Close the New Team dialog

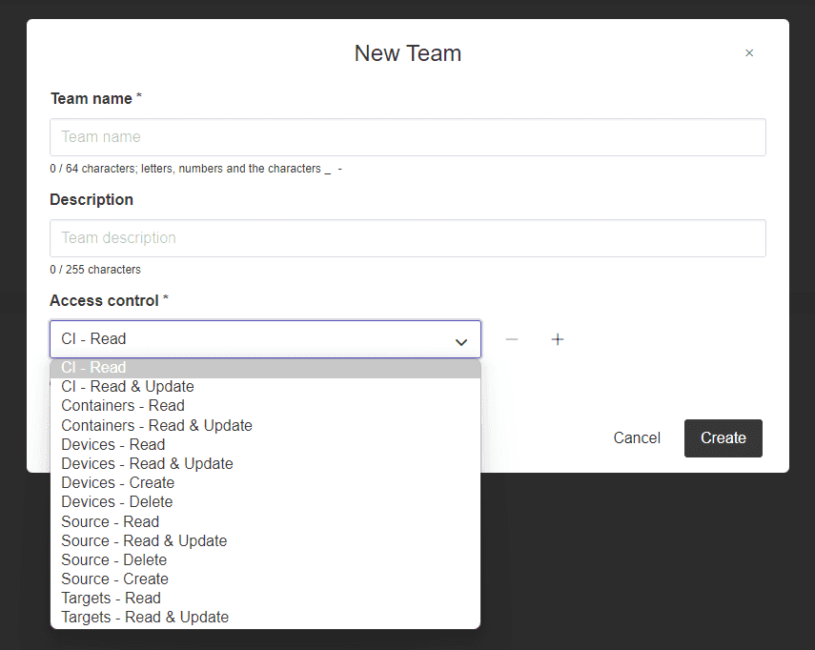[x=749, y=53]
